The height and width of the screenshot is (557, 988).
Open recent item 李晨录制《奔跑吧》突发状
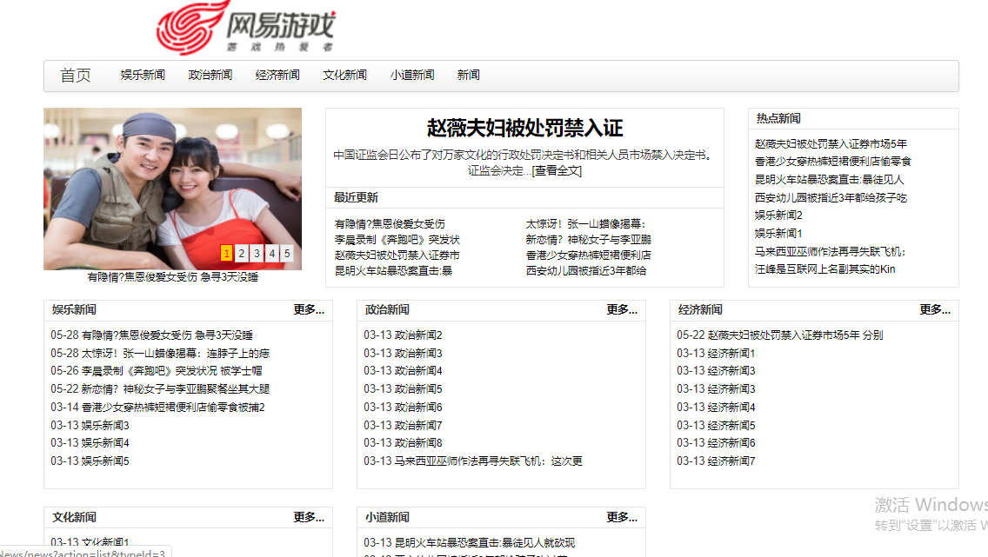tap(397, 239)
